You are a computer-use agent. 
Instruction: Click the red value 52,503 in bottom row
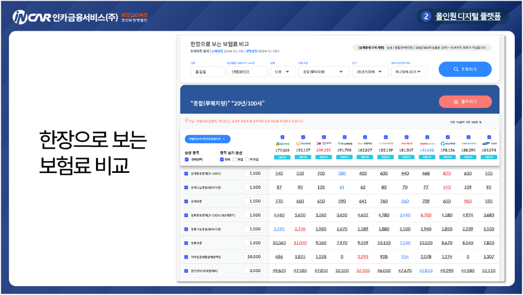363,271
